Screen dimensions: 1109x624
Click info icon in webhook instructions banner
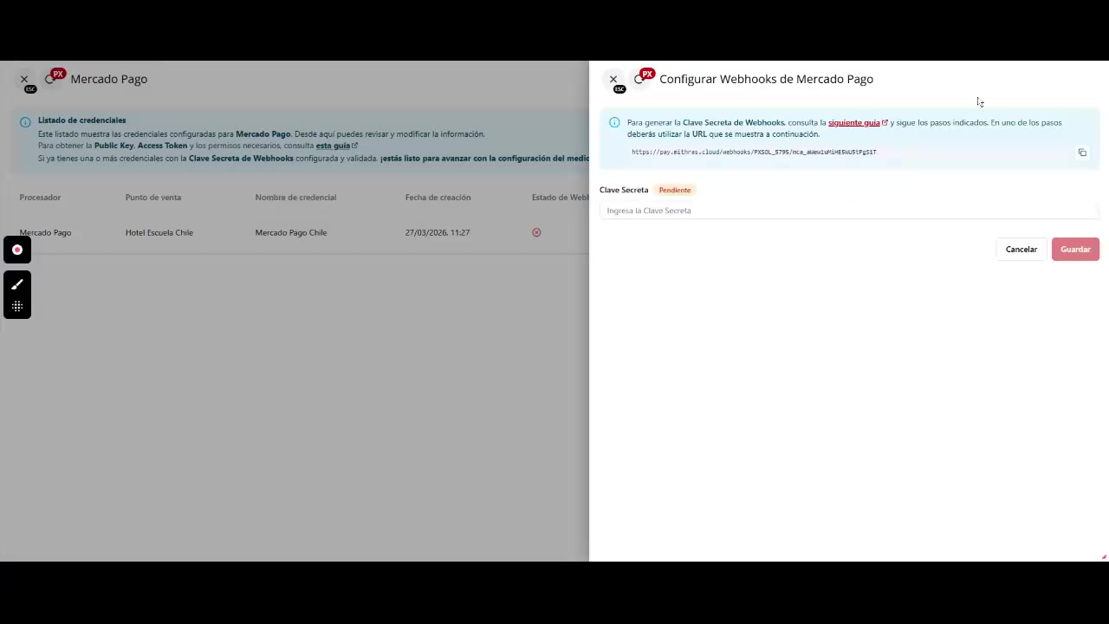coord(614,123)
